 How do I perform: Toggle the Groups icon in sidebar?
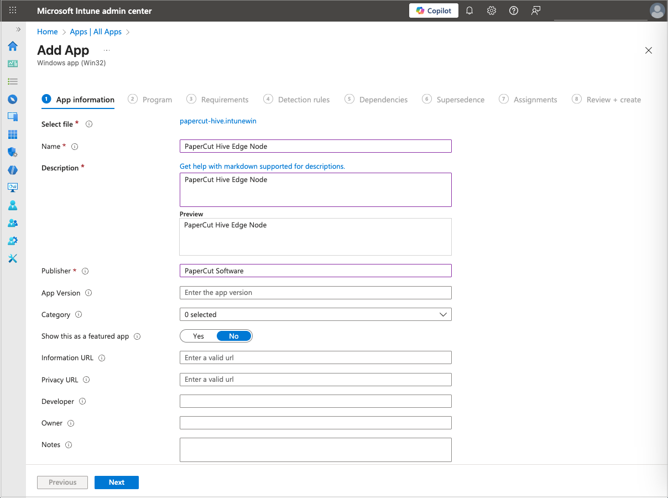point(12,223)
